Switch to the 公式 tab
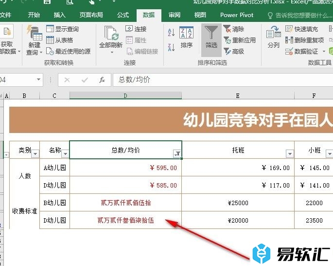This screenshot has width=333, height=266. [123, 15]
